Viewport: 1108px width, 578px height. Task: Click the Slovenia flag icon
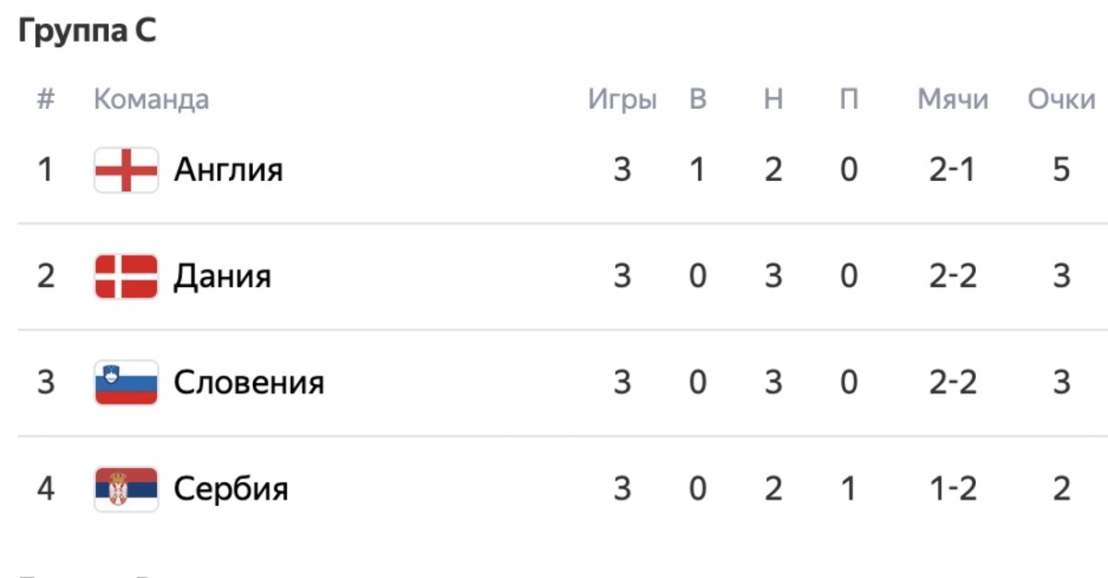pyautogui.click(x=126, y=382)
